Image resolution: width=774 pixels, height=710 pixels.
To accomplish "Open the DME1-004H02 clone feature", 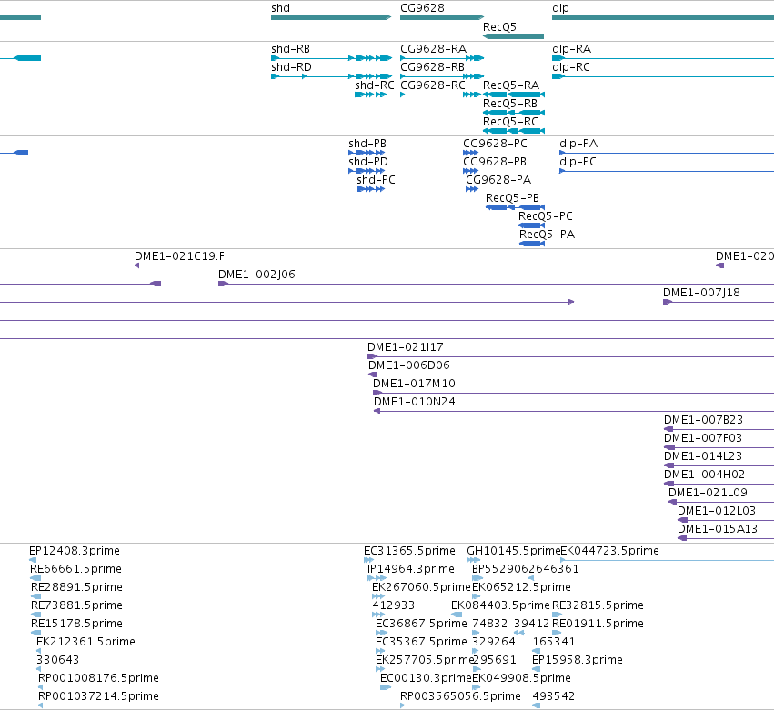I will point(719,484).
